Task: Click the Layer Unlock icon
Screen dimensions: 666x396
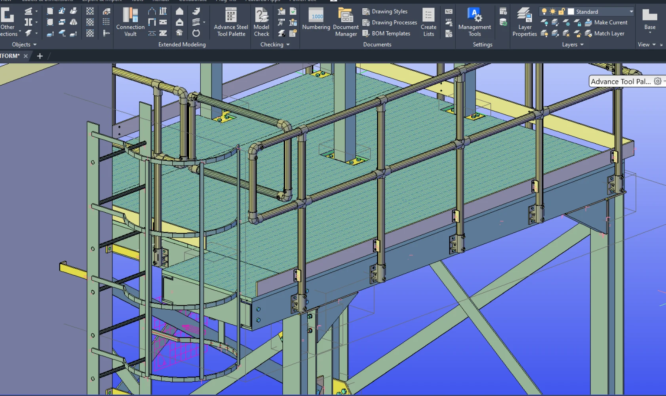Action: point(578,34)
